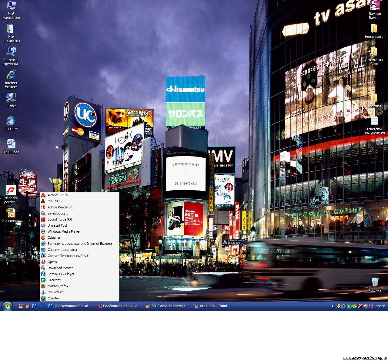Select the 117008068 JPG image file
Screen dimensions: 388x361
(x=11, y=216)
